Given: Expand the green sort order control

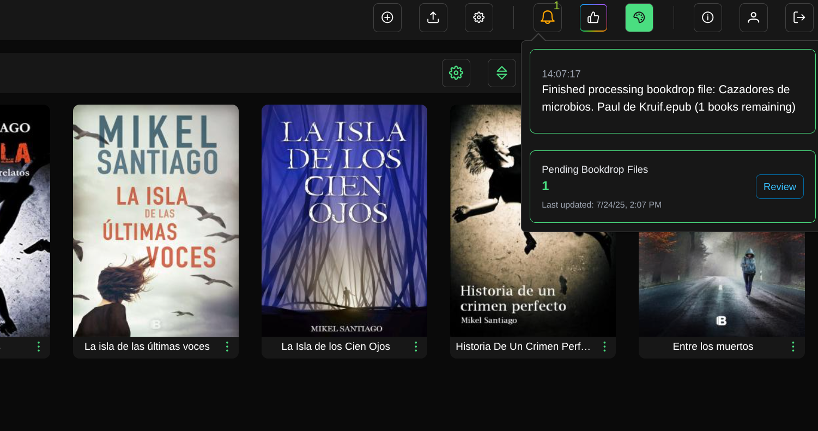Looking at the screenshot, I should [x=502, y=73].
